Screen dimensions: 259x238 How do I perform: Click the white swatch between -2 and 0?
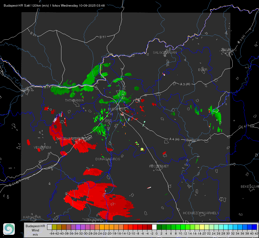pos(154,227)
